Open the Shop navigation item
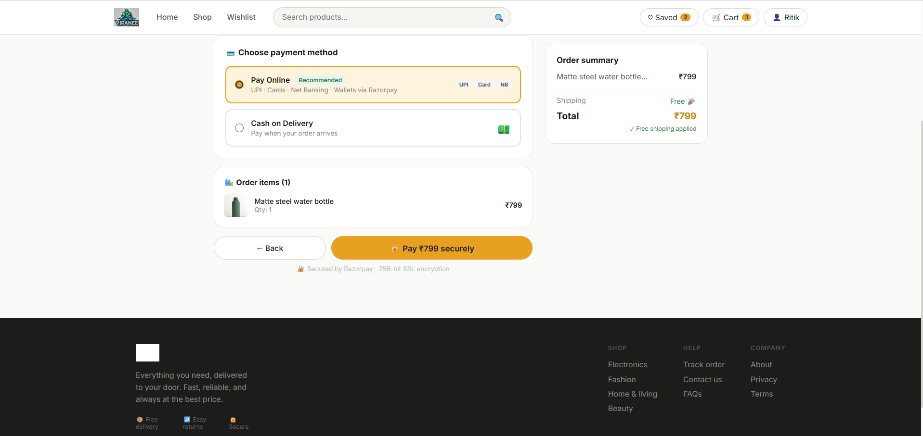Screen dimensions: 923x436 coord(202,17)
